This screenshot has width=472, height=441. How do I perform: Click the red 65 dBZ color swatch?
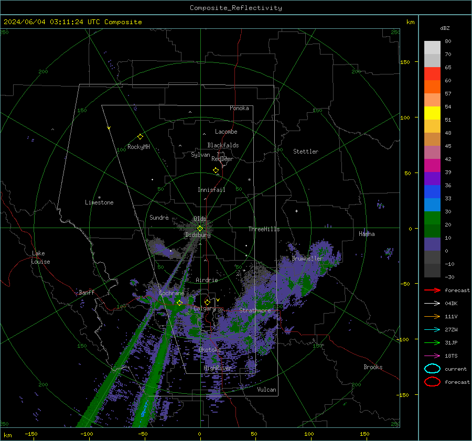point(432,73)
